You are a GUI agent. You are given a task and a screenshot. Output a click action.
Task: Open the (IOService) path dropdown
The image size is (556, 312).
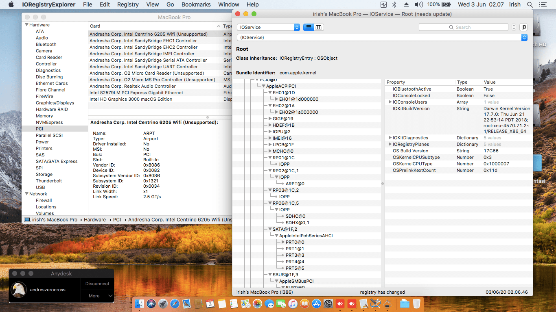(382, 37)
